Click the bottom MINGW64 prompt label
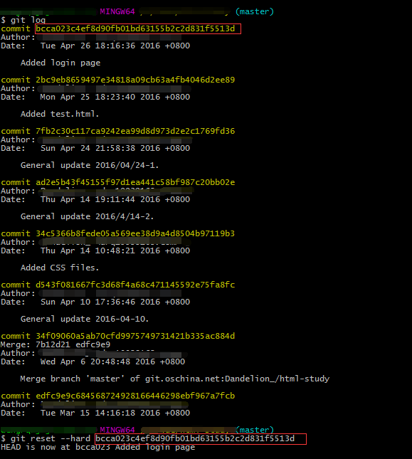This screenshot has width=412, height=459. click(x=117, y=430)
